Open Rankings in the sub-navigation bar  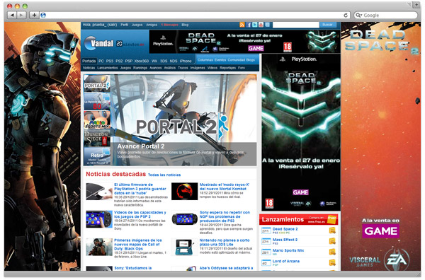[140, 68]
